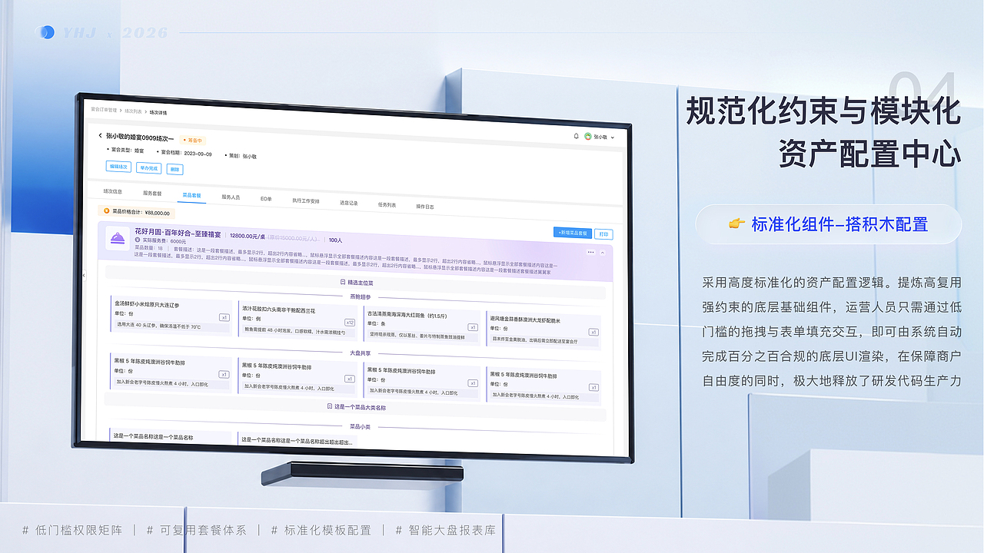This screenshot has height=553, width=984.
Task: Open the notification bell
Action: (x=577, y=136)
